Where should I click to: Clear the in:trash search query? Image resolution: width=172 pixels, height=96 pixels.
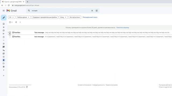pos(92,11)
